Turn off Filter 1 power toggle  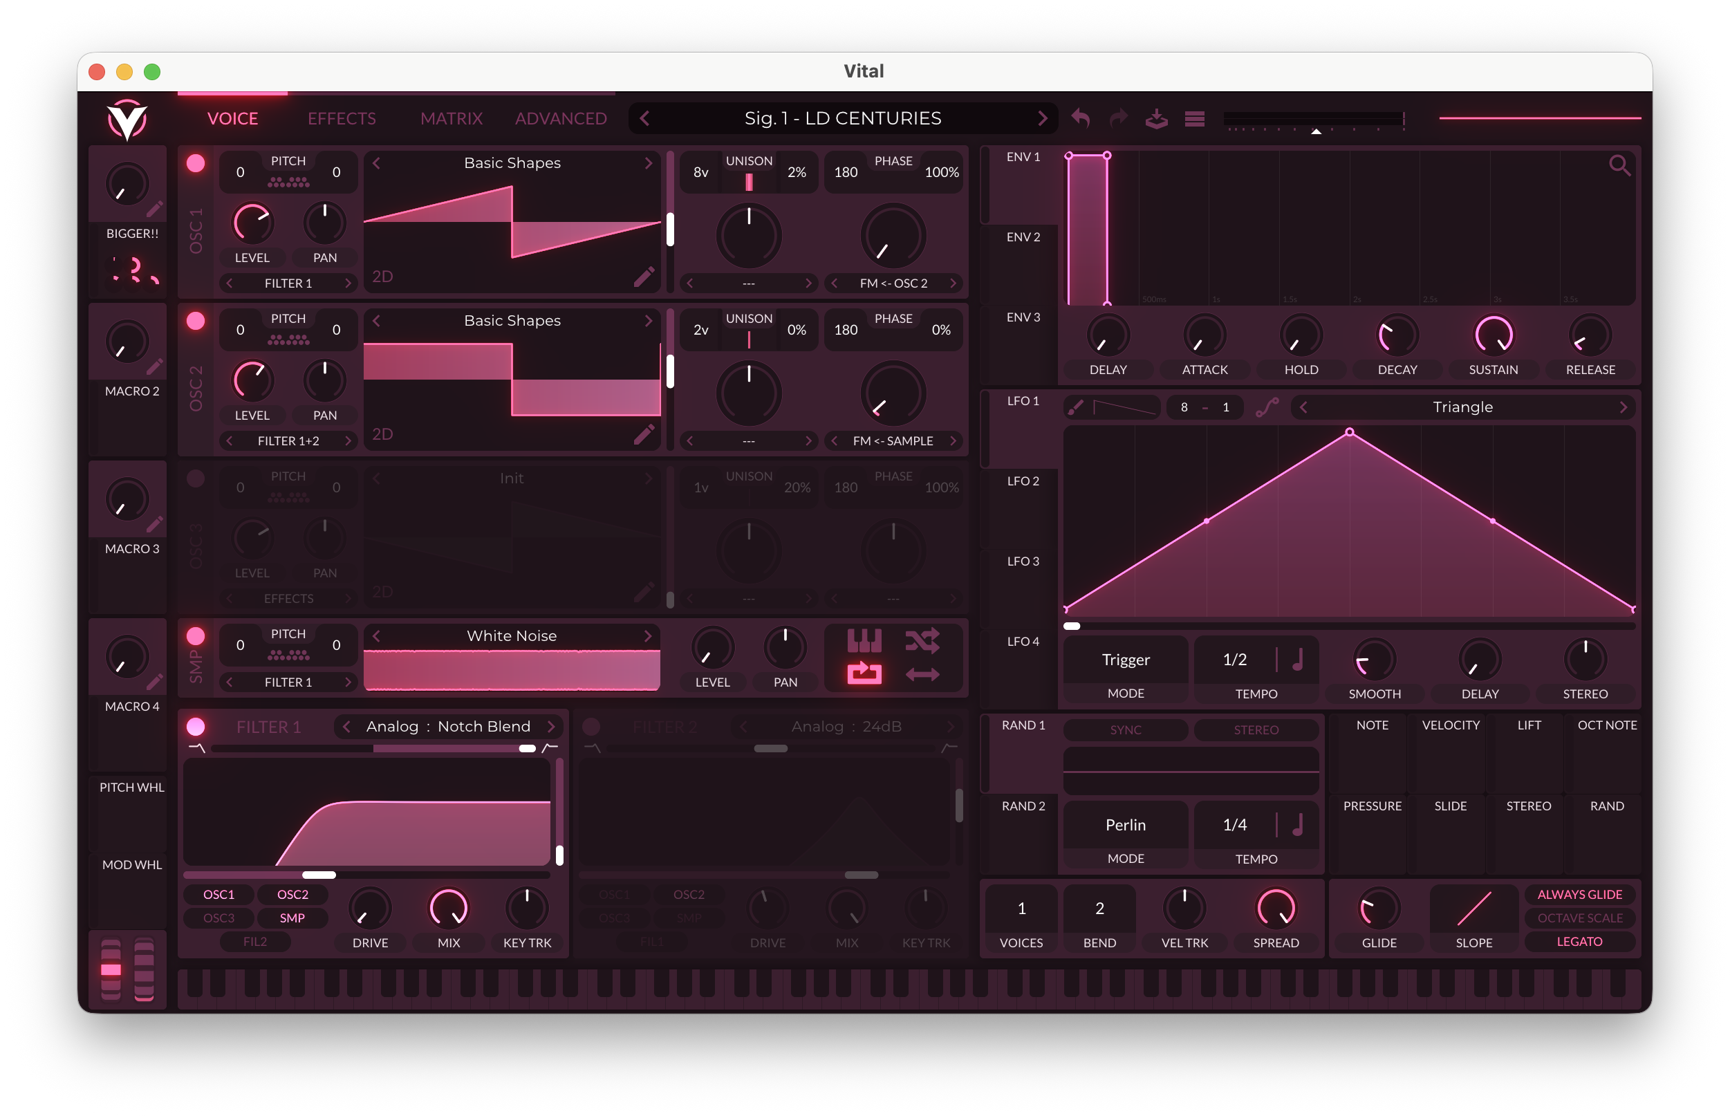pyautogui.click(x=196, y=726)
